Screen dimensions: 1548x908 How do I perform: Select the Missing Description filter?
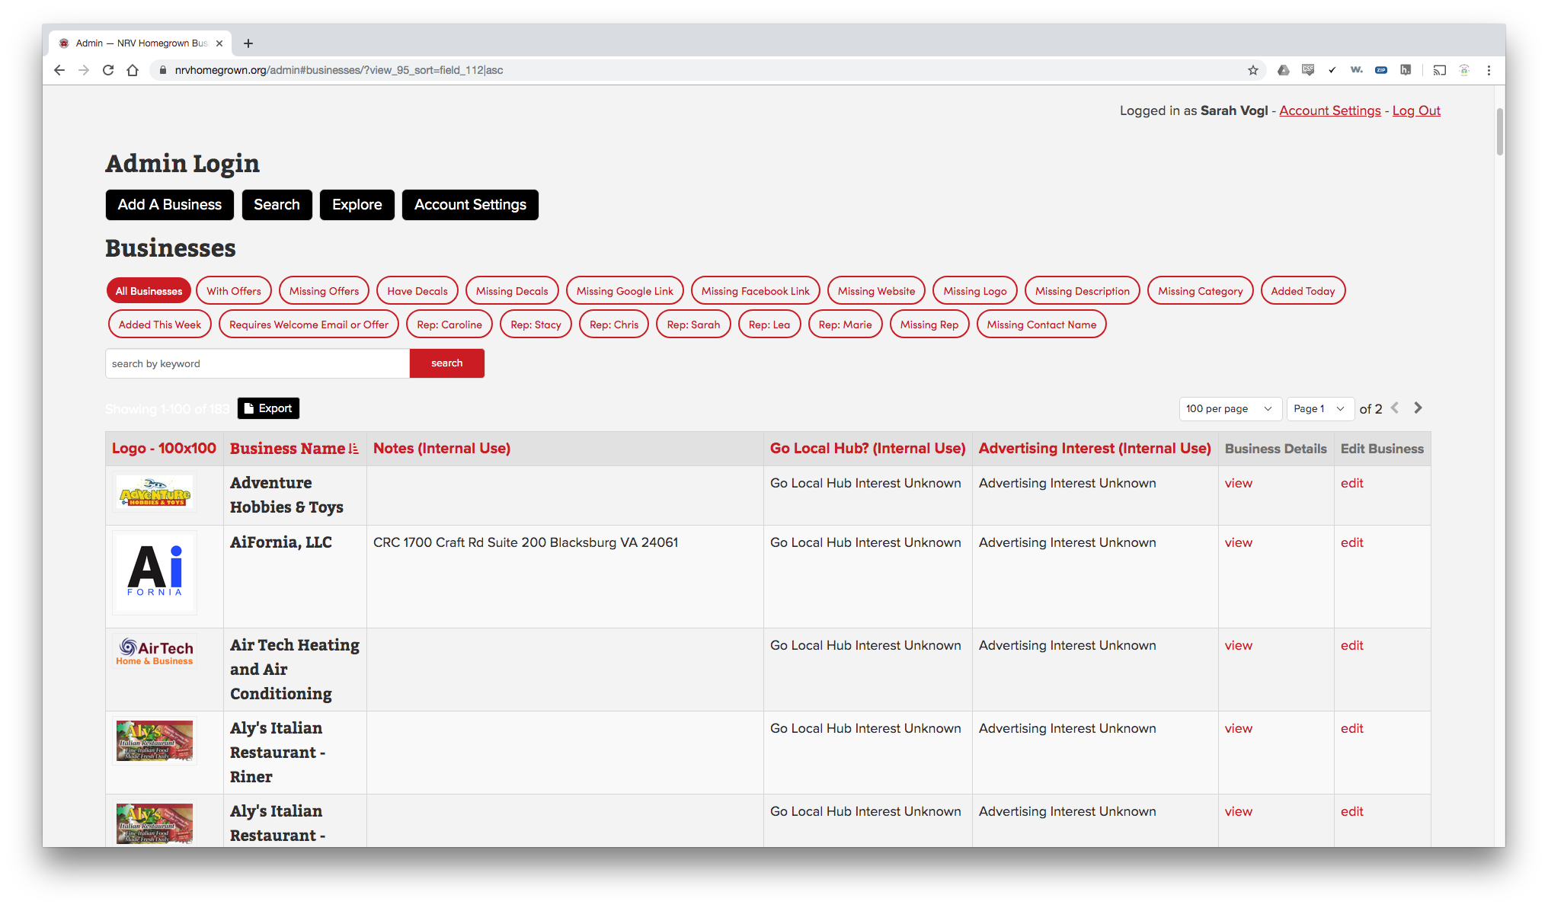click(1083, 291)
